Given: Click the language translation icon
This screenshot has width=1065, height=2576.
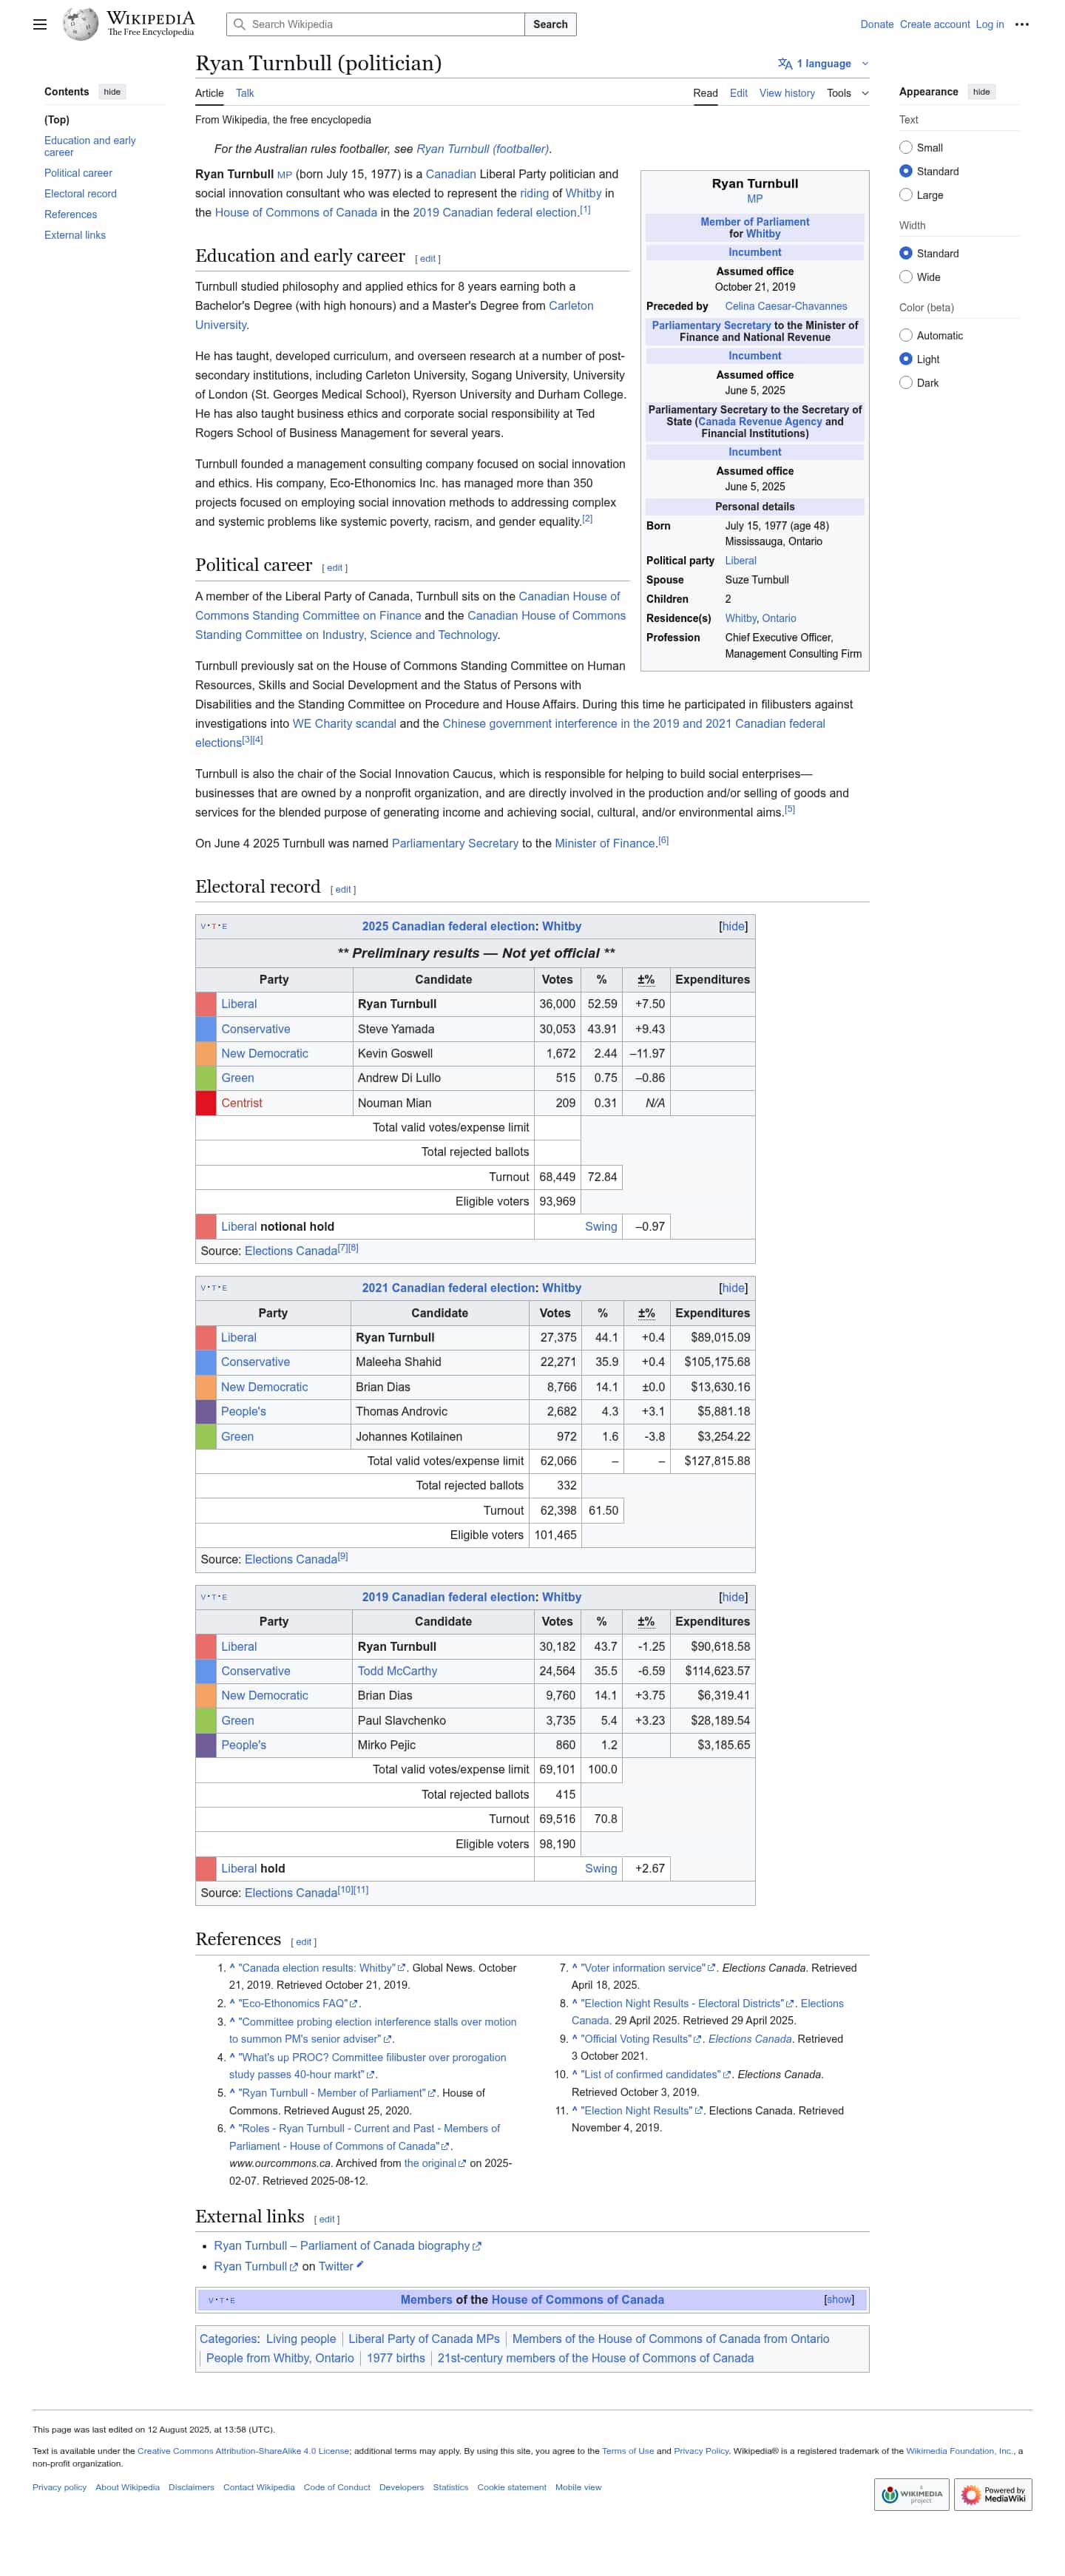Looking at the screenshot, I should (785, 64).
